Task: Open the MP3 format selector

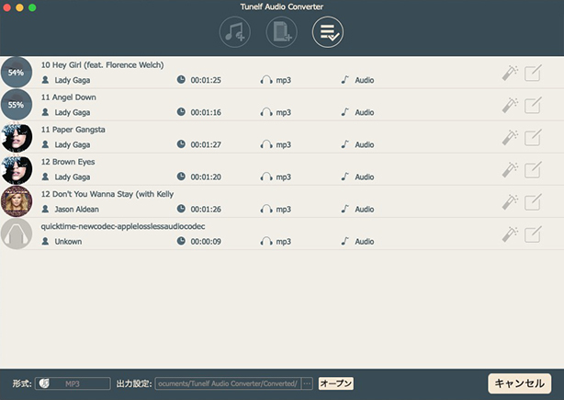Action: (x=73, y=383)
